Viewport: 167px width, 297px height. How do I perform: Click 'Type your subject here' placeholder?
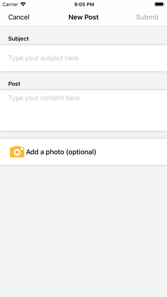pyautogui.click(x=43, y=58)
